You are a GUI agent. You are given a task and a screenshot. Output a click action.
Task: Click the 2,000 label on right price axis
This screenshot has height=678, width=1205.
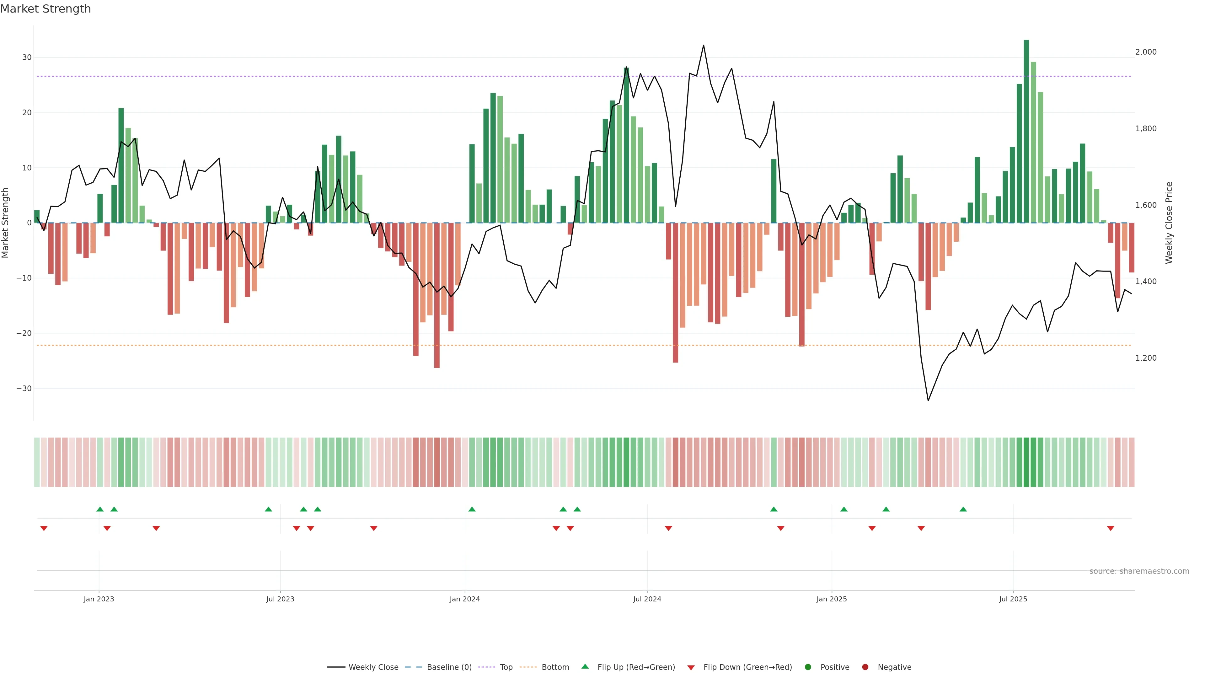pos(1146,52)
